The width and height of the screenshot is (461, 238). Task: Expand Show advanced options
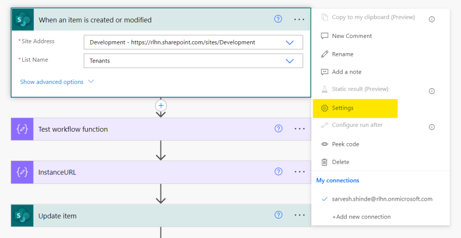tap(57, 82)
